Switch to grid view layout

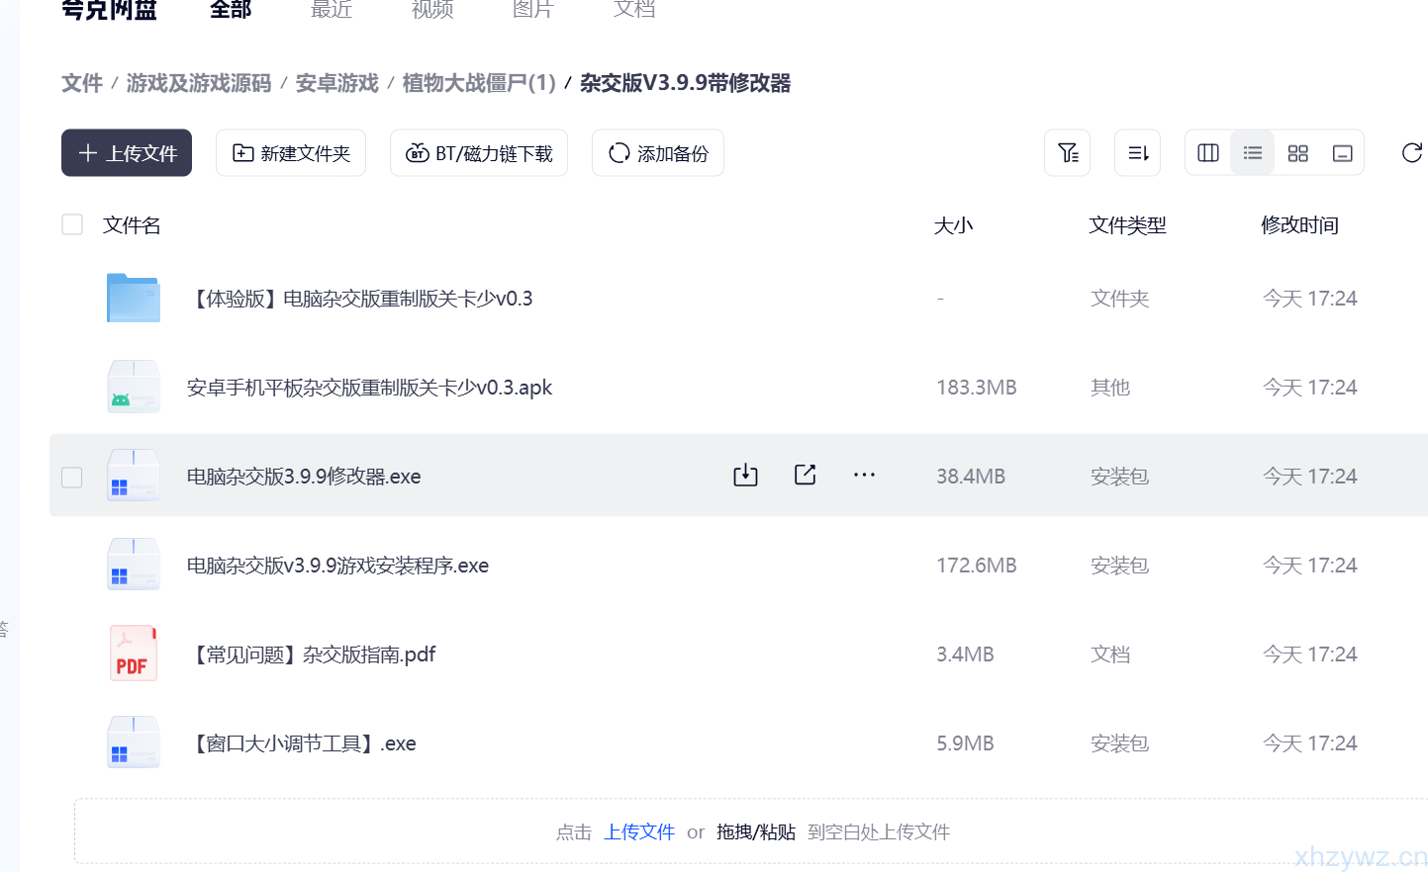[1297, 152]
